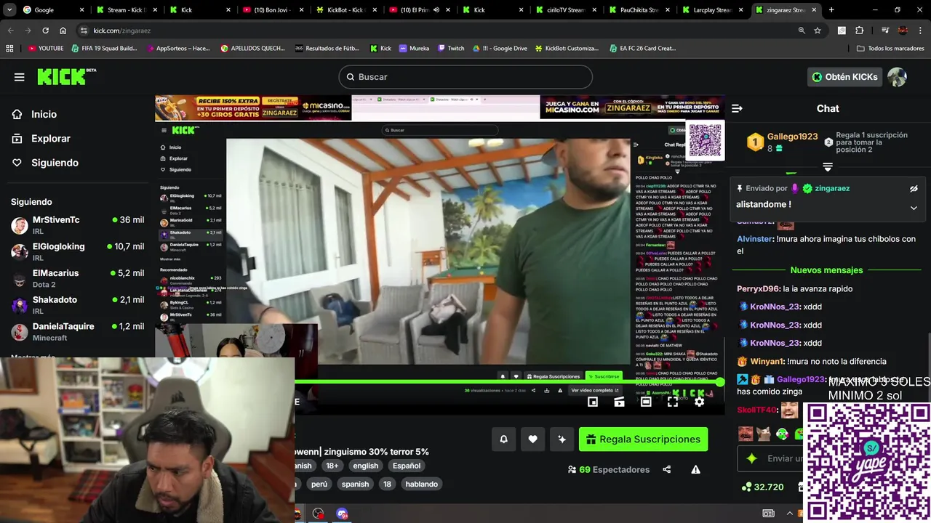The height and width of the screenshot is (523, 931).
Task: Go to Inicio in the sidebar
Action: 44,114
